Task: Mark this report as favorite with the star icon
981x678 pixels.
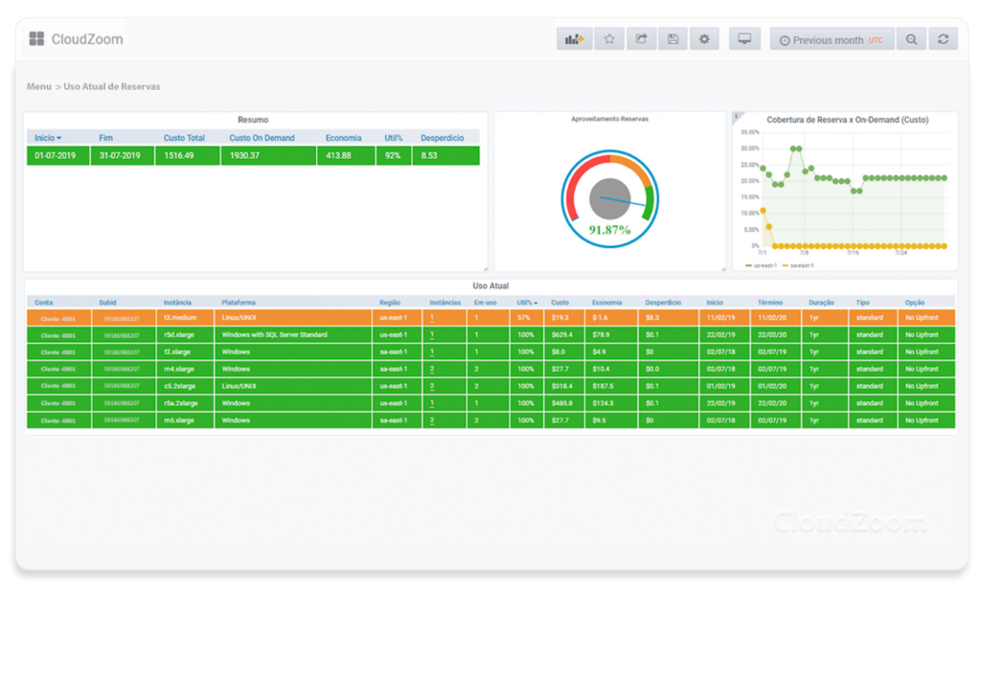Action: pos(608,38)
